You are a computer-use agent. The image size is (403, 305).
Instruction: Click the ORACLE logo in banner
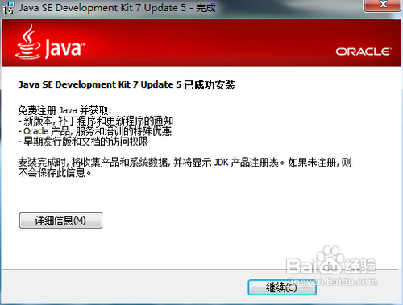(364, 52)
